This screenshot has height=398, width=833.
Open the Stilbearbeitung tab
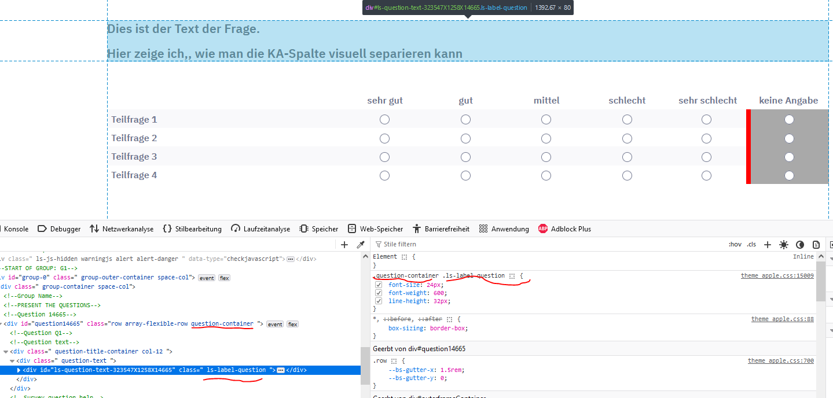point(192,229)
